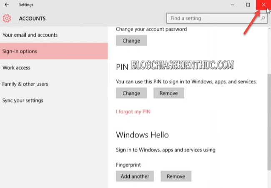Remove the PIN

[x=169, y=93]
